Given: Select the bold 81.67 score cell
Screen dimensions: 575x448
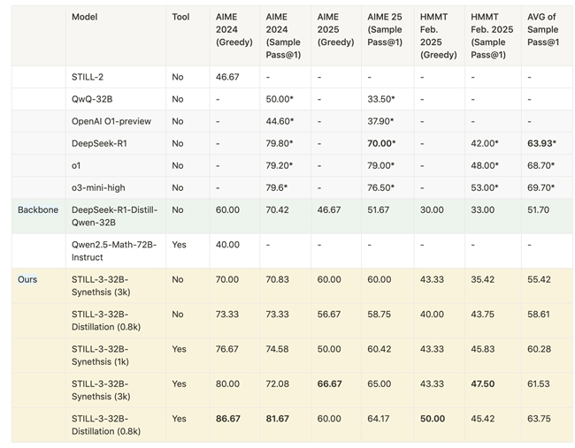Looking at the screenshot, I should tap(278, 418).
